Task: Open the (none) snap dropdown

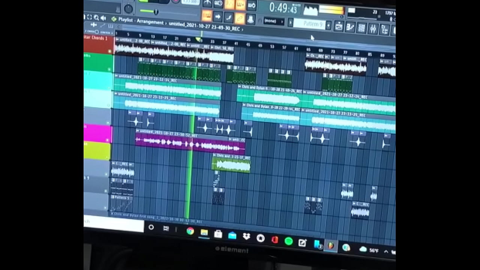Action: pyautogui.click(x=274, y=21)
